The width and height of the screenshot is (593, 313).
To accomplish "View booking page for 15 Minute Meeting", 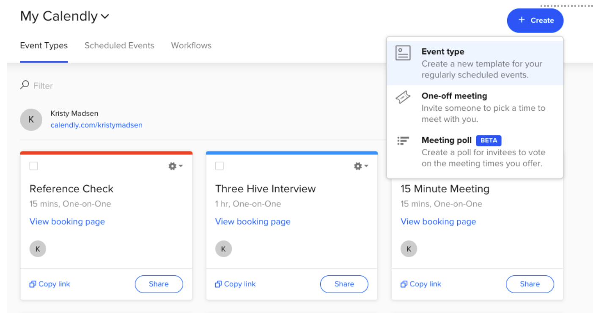I will coord(438,222).
